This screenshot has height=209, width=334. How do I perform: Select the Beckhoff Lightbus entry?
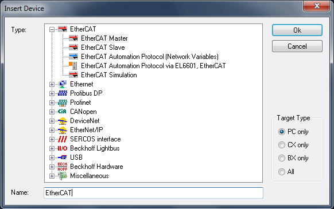coord(95,148)
